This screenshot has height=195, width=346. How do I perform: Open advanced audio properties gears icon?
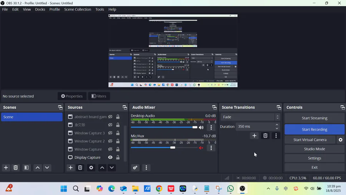[x=135, y=168]
